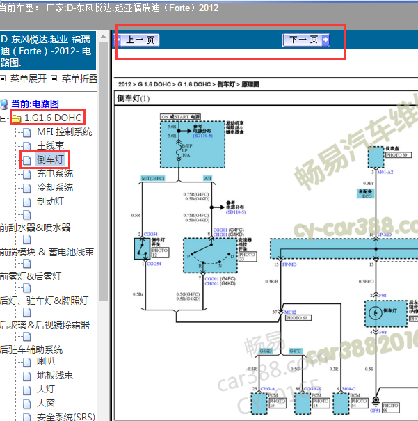418x421 pixels.
Task: Click page icon beside 喇叭
Action: click(27, 363)
